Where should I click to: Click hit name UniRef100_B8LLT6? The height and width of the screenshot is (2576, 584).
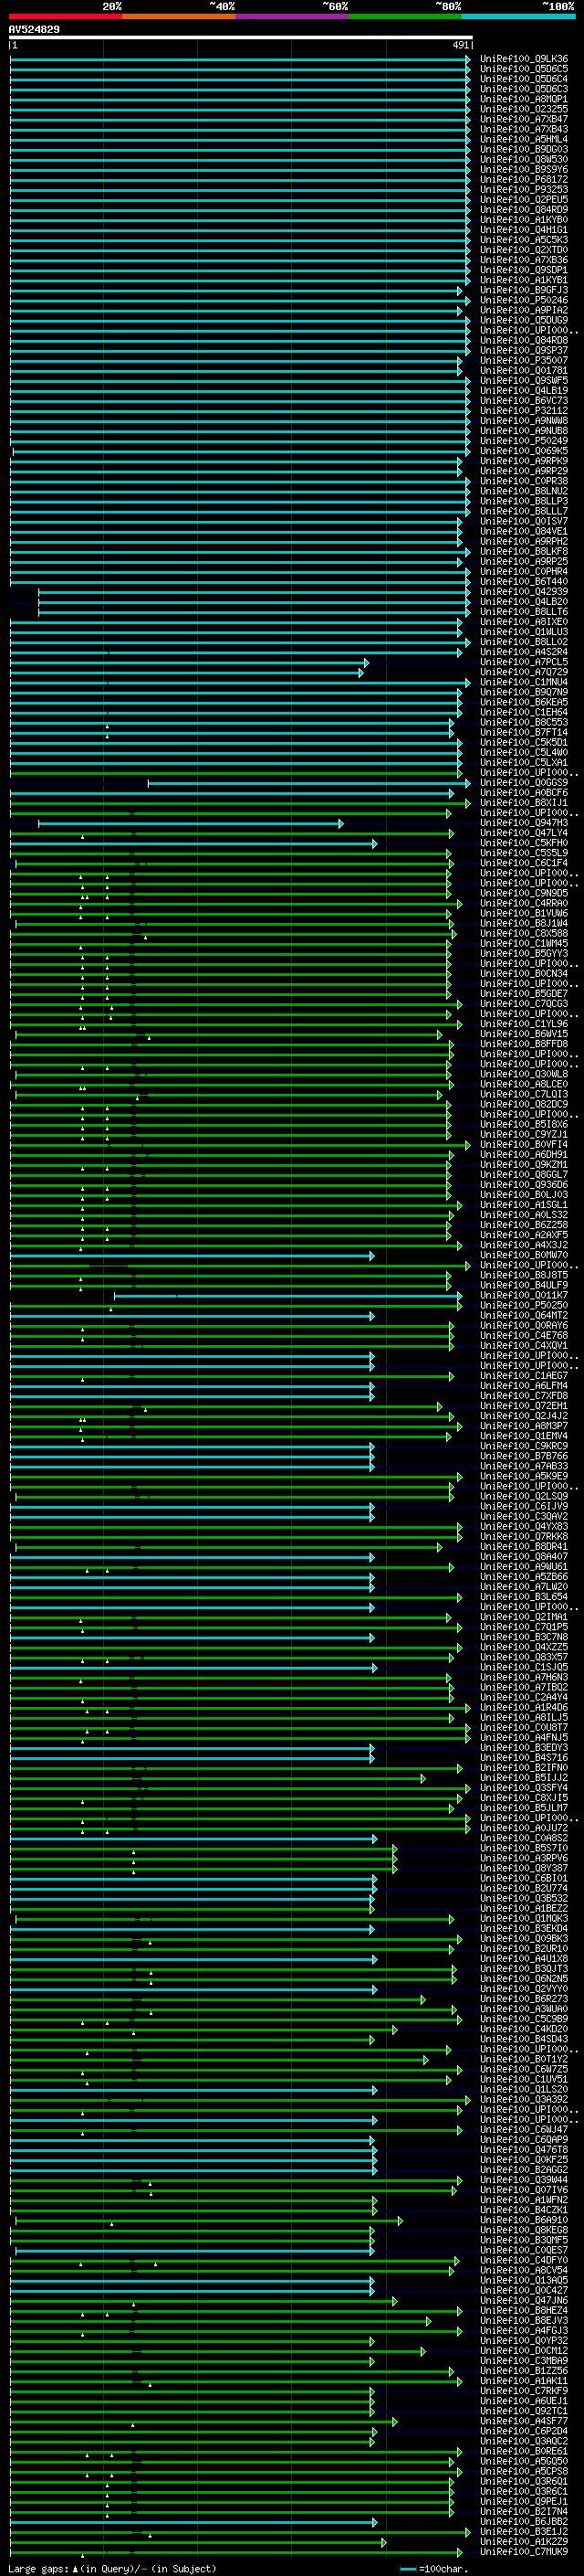click(524, 612)
